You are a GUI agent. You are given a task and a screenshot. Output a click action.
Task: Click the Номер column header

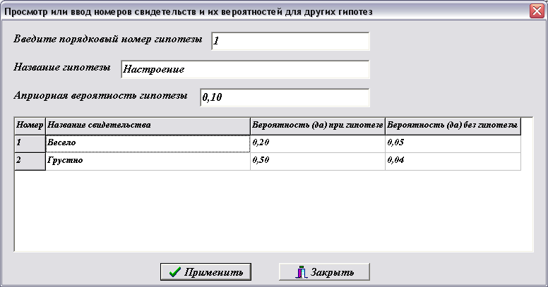coord(30,126)
